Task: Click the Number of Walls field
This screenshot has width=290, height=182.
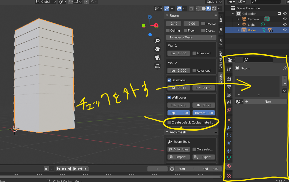Action: click(191, 37)
